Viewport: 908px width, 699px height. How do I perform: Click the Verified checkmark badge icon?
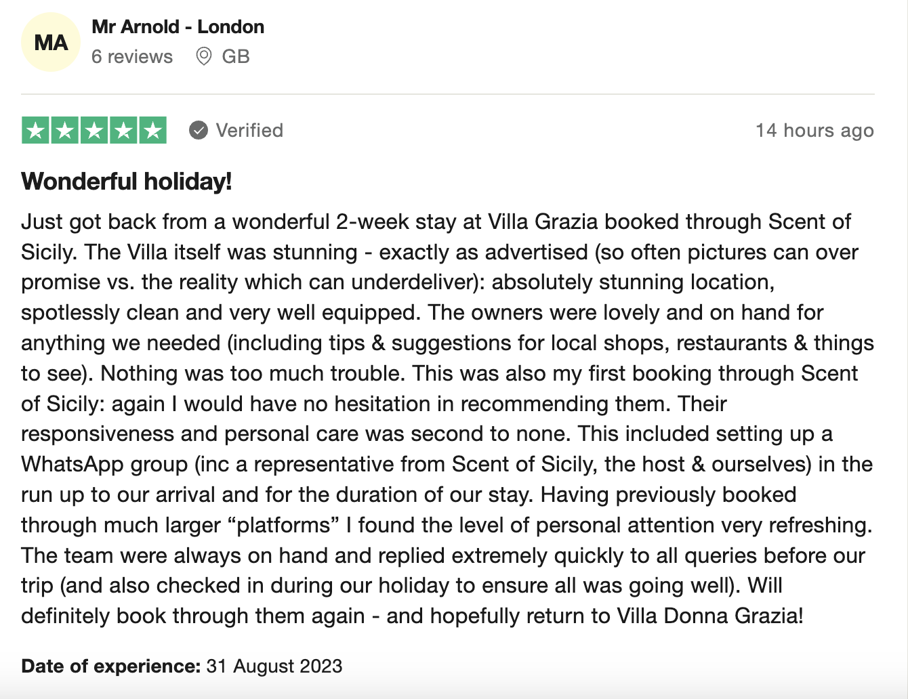point(198,130)
